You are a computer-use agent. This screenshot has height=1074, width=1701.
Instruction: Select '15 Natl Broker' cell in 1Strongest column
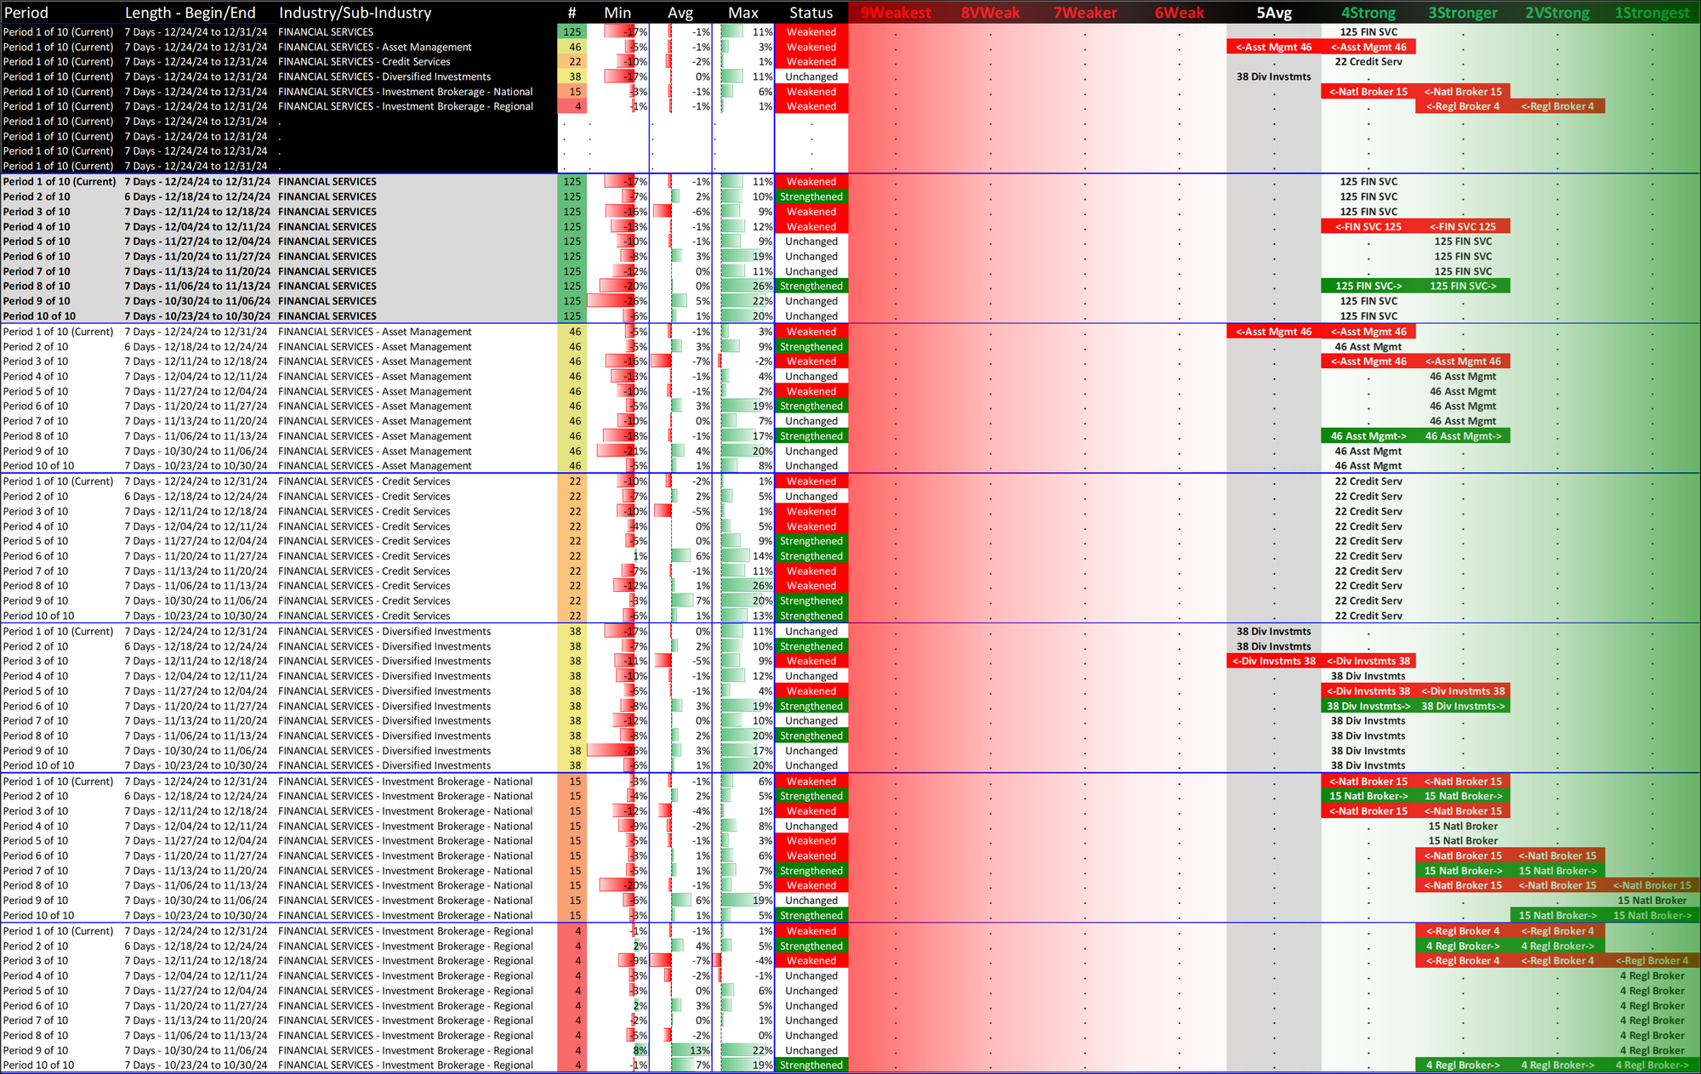(x=1652, y=901)
